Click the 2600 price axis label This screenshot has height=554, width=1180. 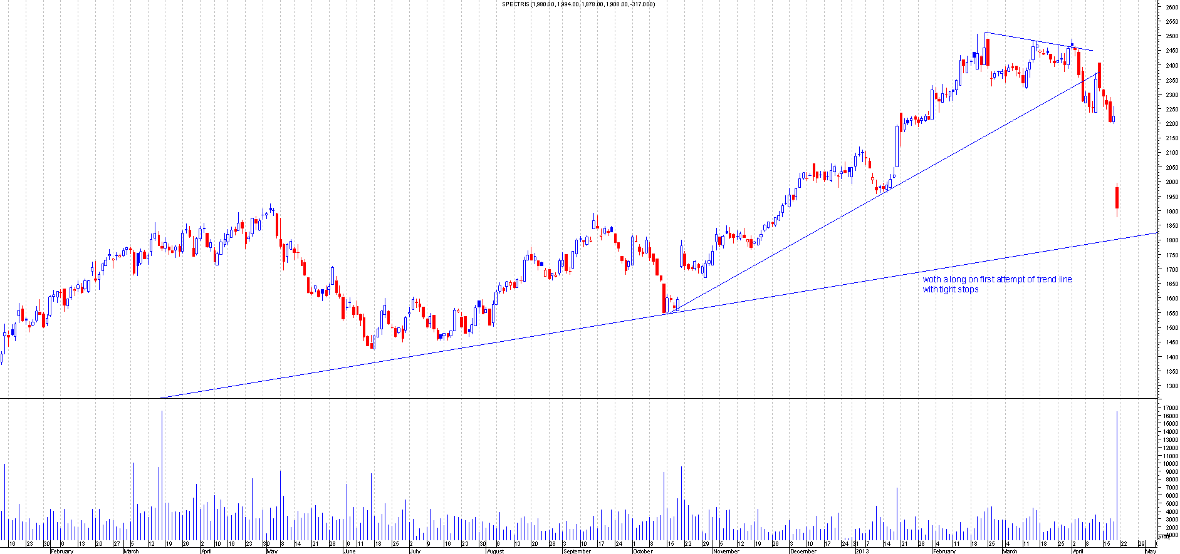point(1171,8)
